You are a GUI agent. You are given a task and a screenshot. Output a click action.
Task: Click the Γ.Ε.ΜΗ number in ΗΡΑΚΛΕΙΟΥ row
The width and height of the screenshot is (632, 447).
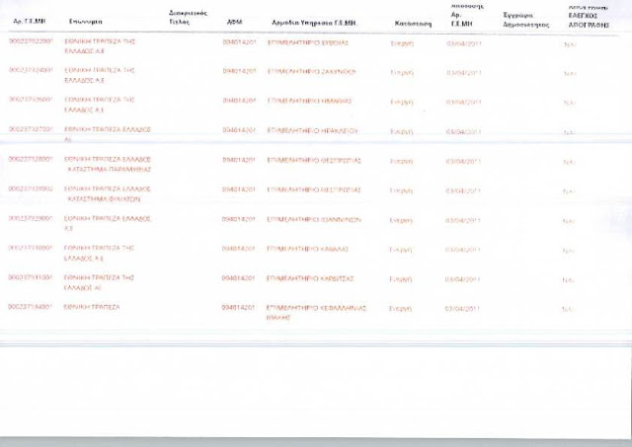click(x=31, y=129)
